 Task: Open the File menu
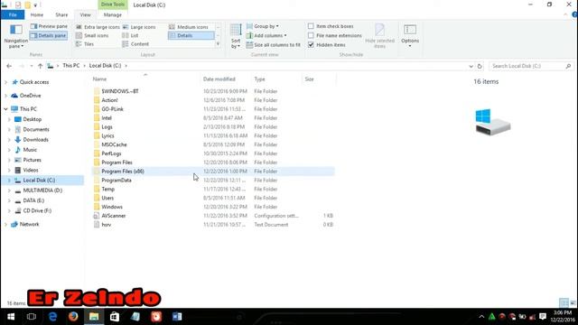pos(13,14)
